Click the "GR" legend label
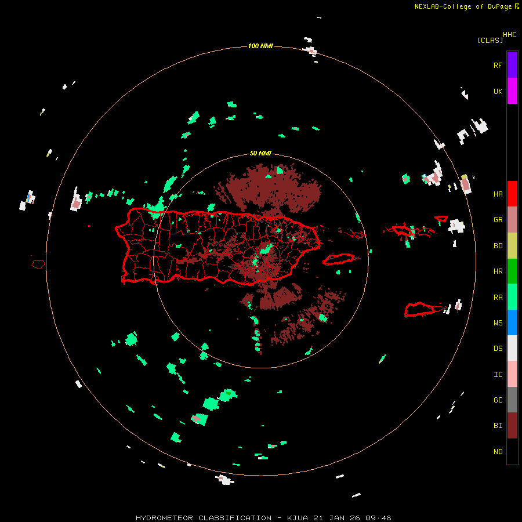522x522 pixels. [498, 220]
